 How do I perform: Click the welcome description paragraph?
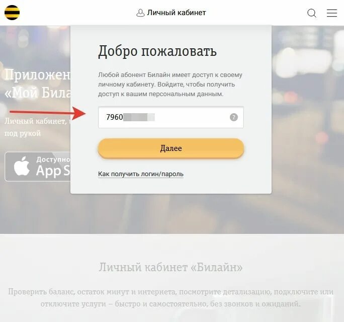coord(170,85)
